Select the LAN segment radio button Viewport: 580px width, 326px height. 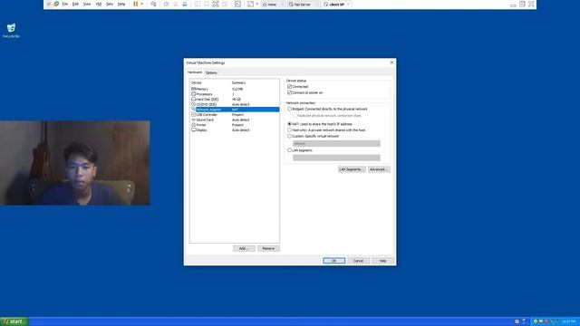[290, 150]
